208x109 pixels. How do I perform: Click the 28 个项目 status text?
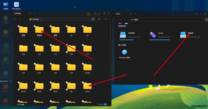pos(21,104)
